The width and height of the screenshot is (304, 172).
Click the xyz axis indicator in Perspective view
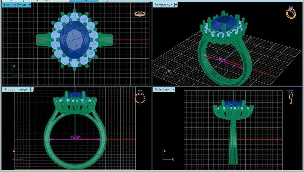[x=167, y=72]
